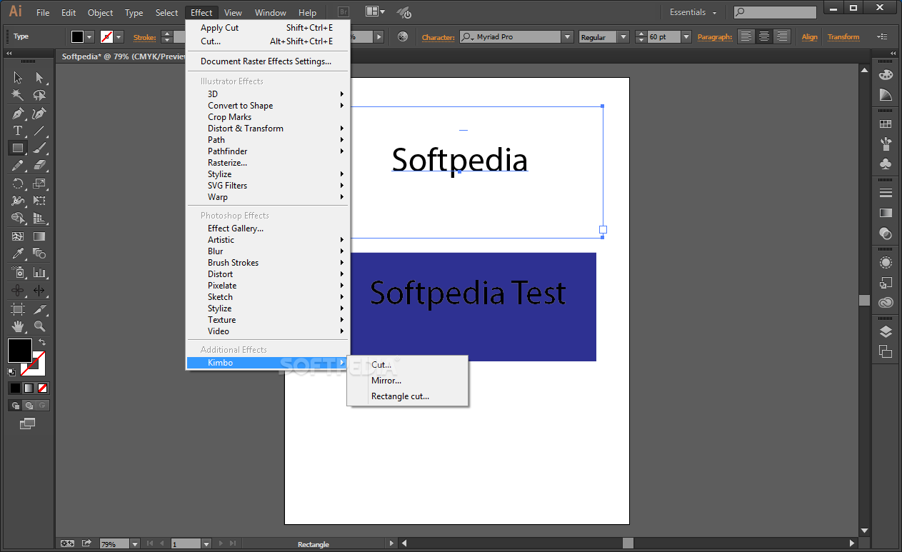Set paint mode to solid Color
Screen dimensions: 902x552
click(x=14, y=388)
